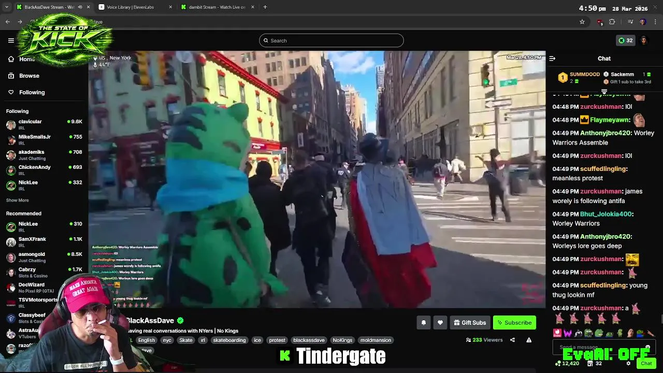The width and height of the screenshot is (663, 373).
Task: Open ChickenAndy channel in sidebar
Action: [x=44, y=170]
